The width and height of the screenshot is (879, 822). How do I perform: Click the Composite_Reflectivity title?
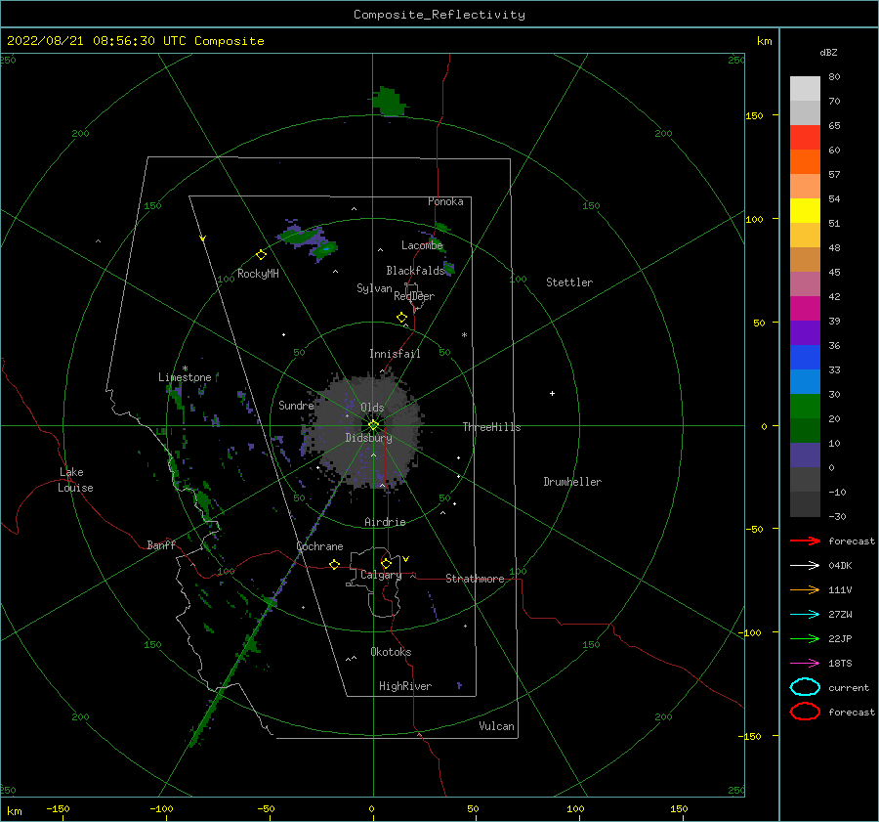pos(439,15)
